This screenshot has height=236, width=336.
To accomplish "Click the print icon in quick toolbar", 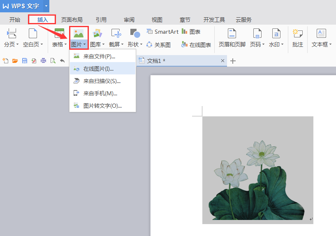I will pyautogui.click(x=43, y=61).
